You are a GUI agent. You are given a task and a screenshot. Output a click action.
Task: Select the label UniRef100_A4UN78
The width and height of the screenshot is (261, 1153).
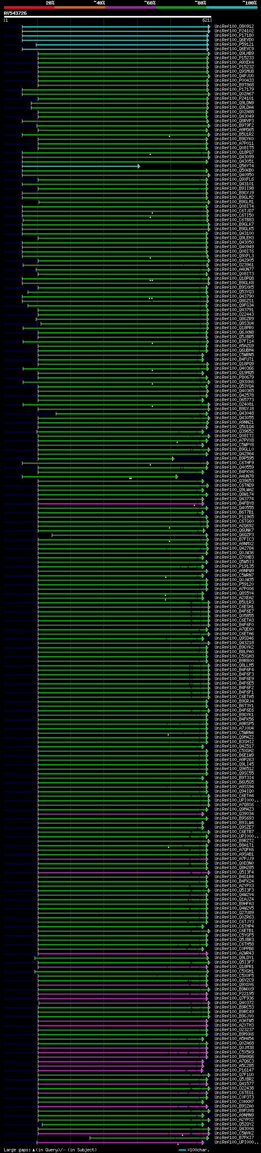pyautogui.click(x=234, y=476)
